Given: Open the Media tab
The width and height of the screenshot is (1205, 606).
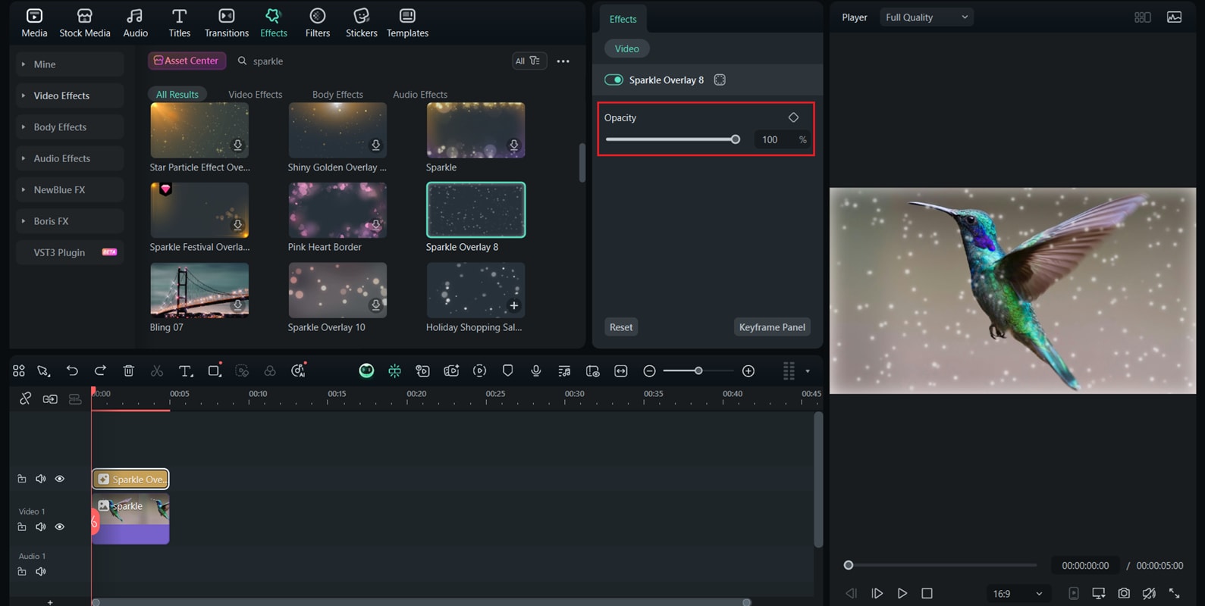Looking at the screenshot, I should [x=34, y=23].
